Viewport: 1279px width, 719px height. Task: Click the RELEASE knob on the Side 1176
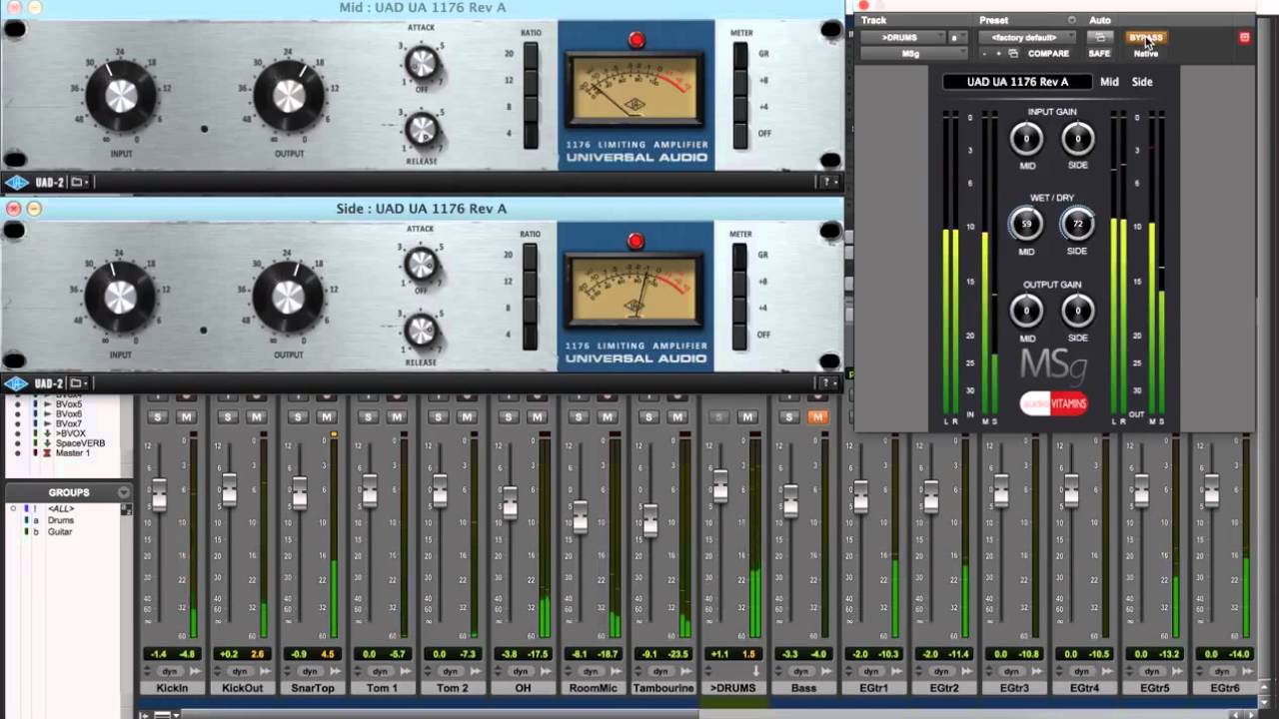click(421, 330)
